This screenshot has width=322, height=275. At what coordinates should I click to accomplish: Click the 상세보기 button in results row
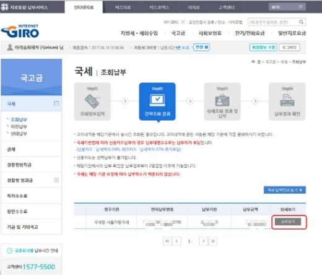(288, 222)
